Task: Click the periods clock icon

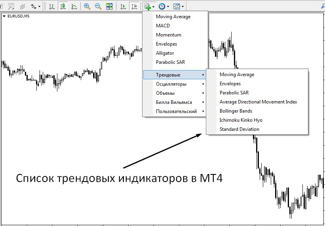Action: 162,6
